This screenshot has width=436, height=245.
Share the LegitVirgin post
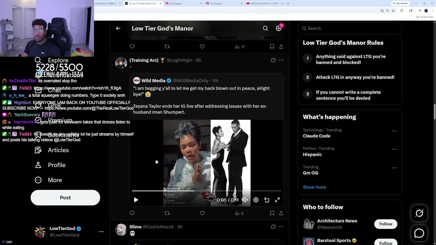tap(281, 213)
